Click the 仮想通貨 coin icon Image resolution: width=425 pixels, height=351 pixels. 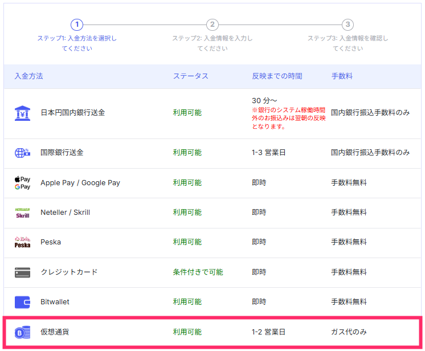click(22, 332)
